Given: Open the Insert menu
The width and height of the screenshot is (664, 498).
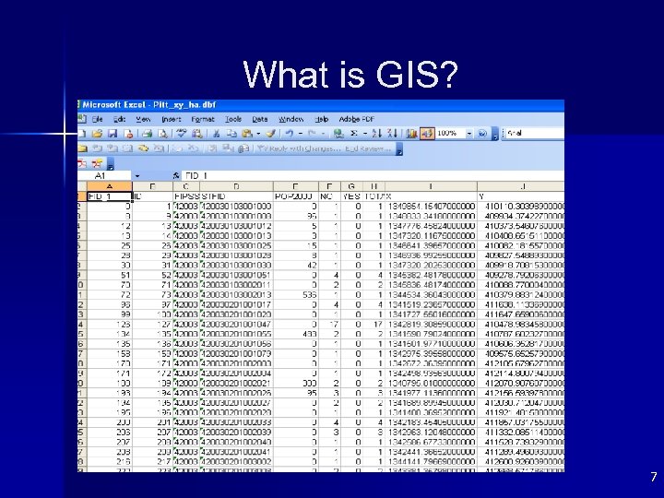Looking at the screenshot, I should [x=172, y=119].
